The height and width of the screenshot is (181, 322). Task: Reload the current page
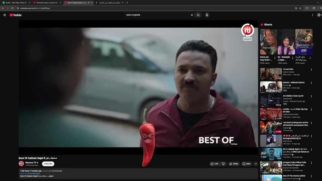click(x=12, y=8)
